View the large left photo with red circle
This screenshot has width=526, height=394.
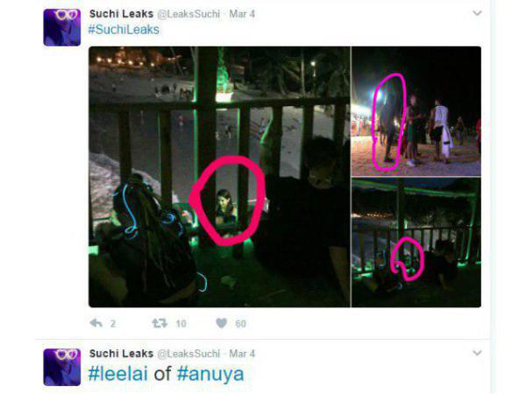point(219,177)
